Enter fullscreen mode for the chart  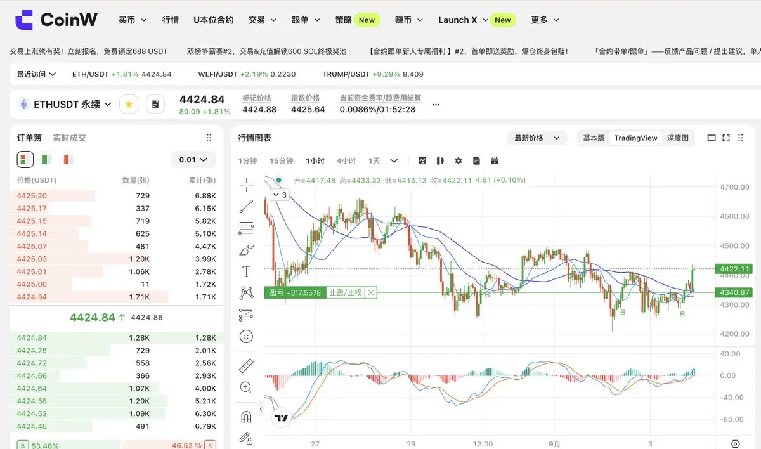726,138
